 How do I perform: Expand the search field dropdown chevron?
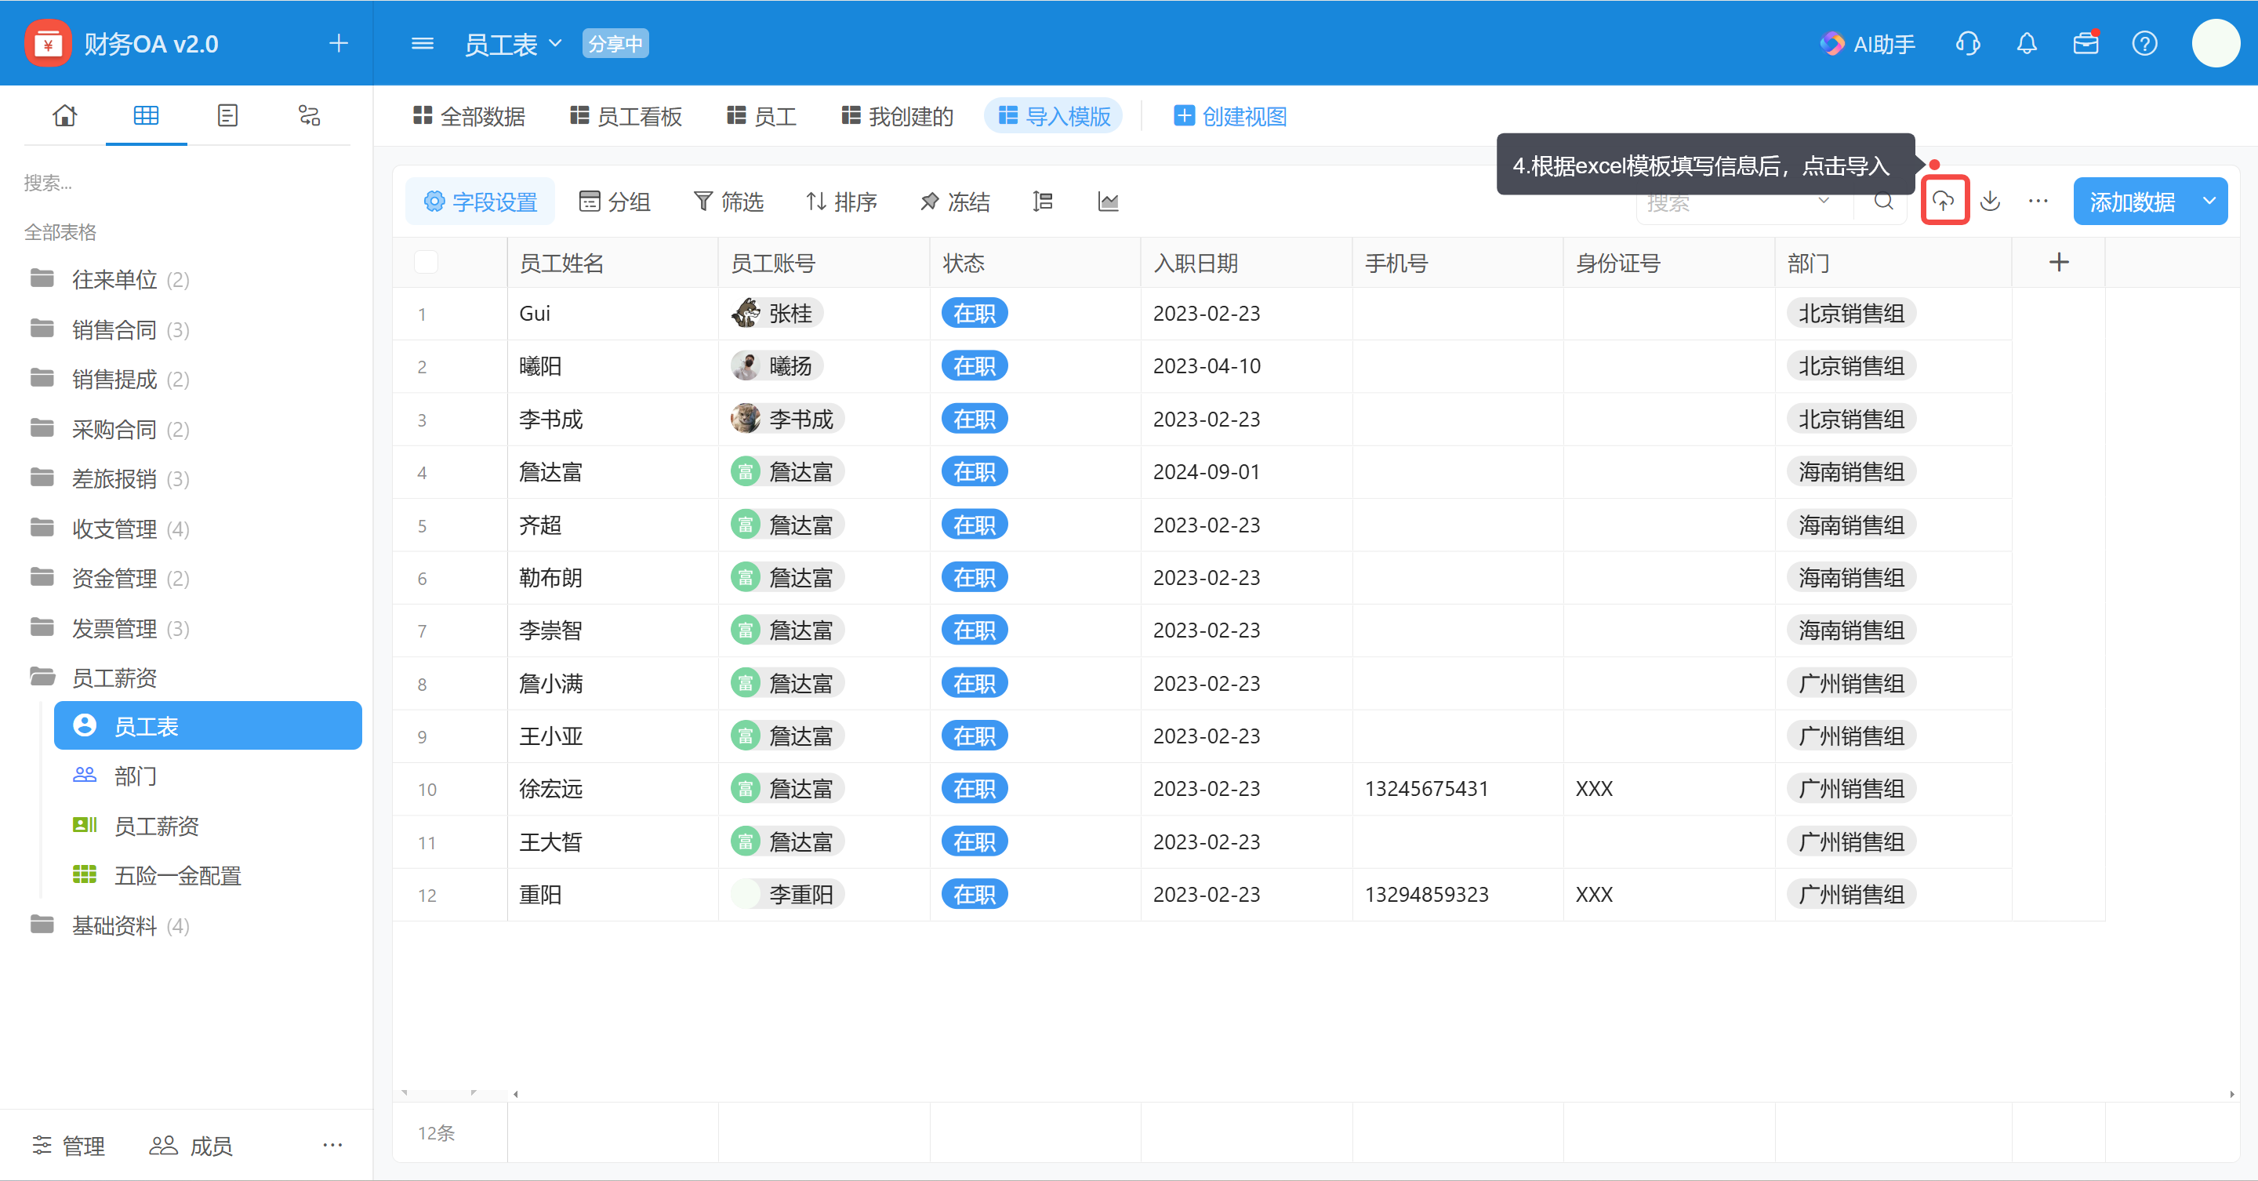click(1824, 201)
